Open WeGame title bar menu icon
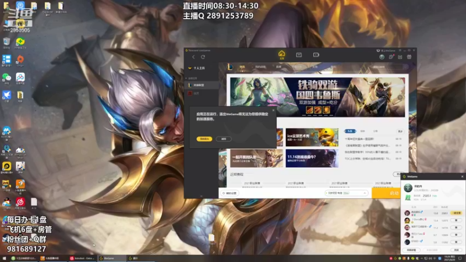Image resolution: width=466 pixels, height=262 pixels. (400, 51)
